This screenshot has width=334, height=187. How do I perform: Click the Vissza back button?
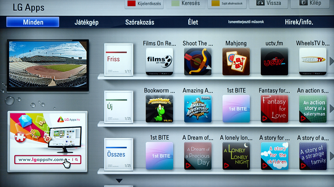click(x=269, y=4)
